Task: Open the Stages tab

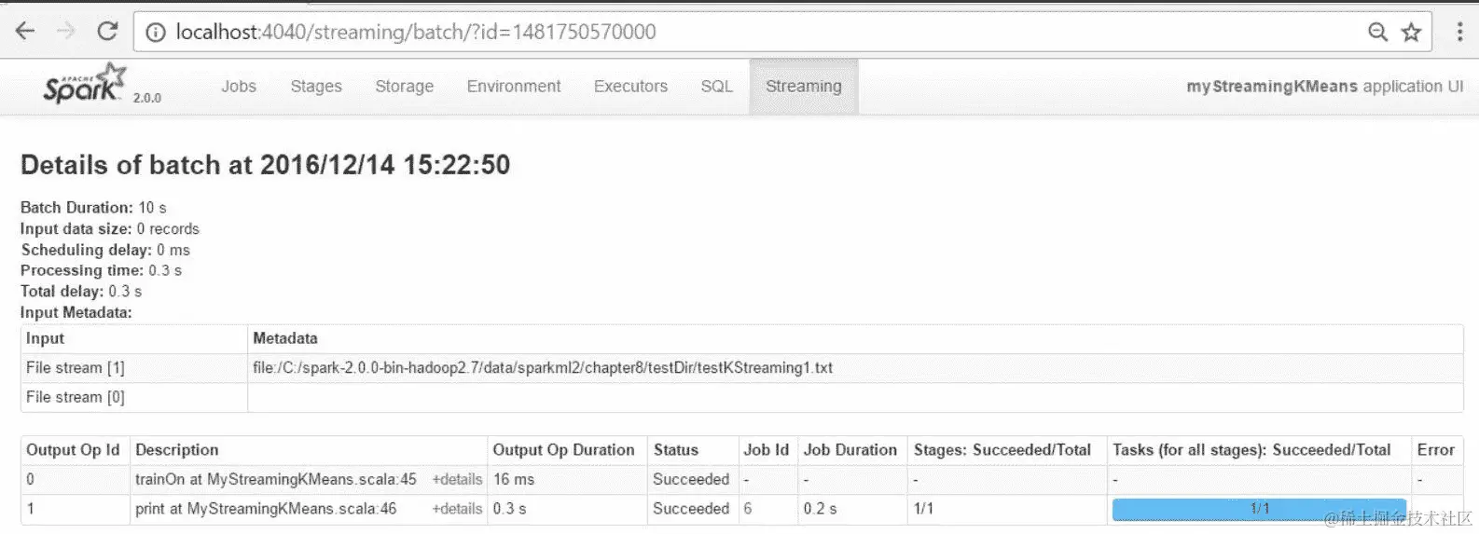Action: 316,86
